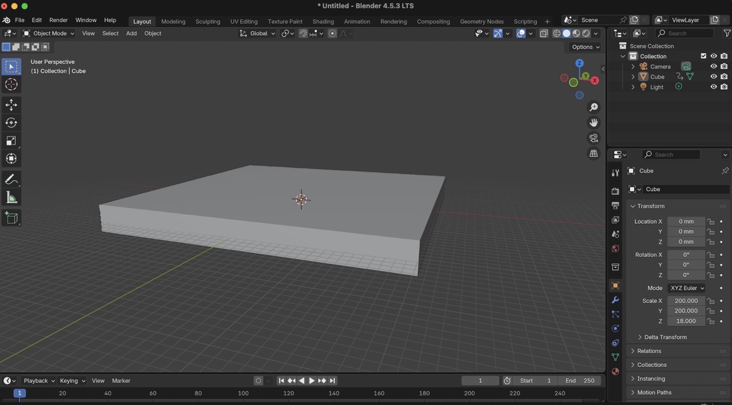Activate the Scale tool
732x405 pixels.
[11, 141]
